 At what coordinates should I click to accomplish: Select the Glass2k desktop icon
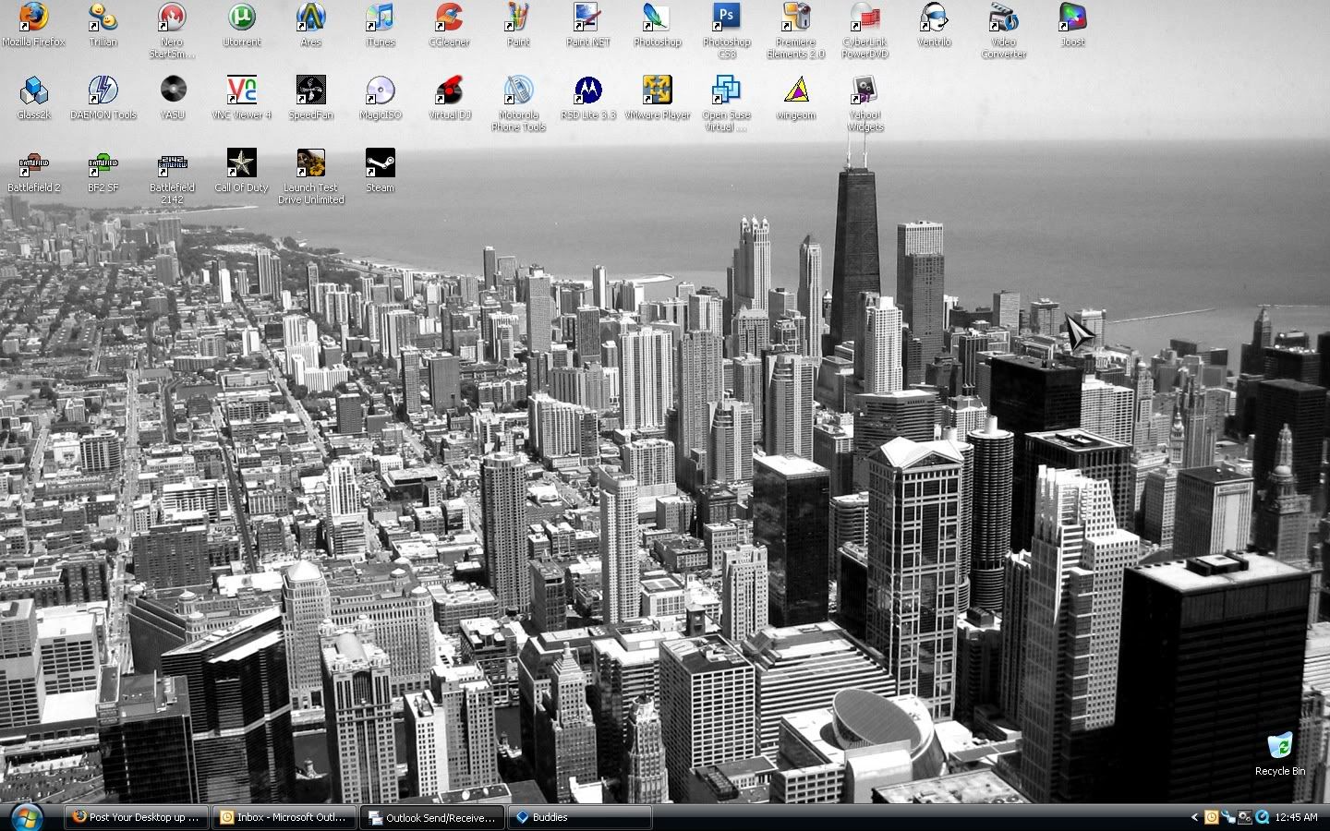click(x=33, y=98)
